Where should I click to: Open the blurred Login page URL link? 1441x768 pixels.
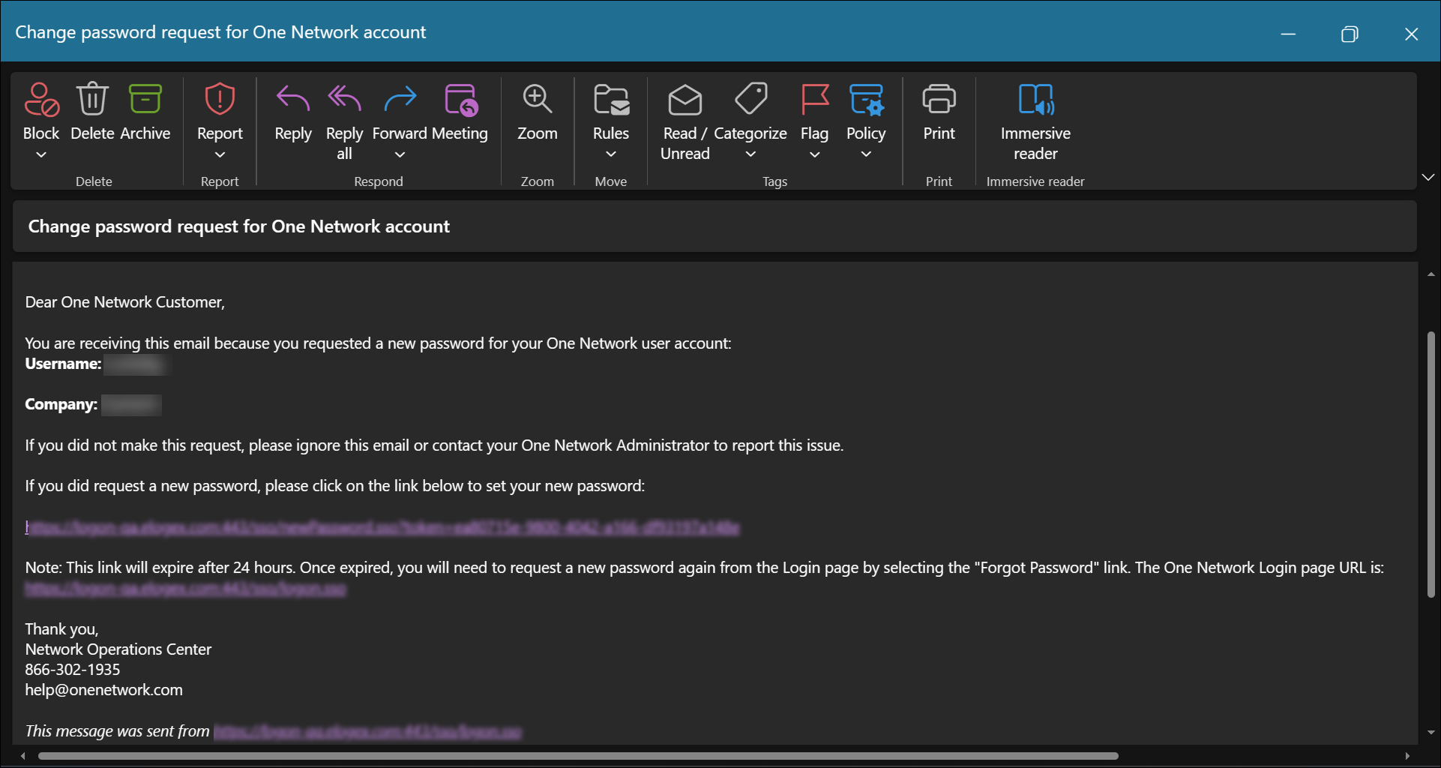pos(185,589)
